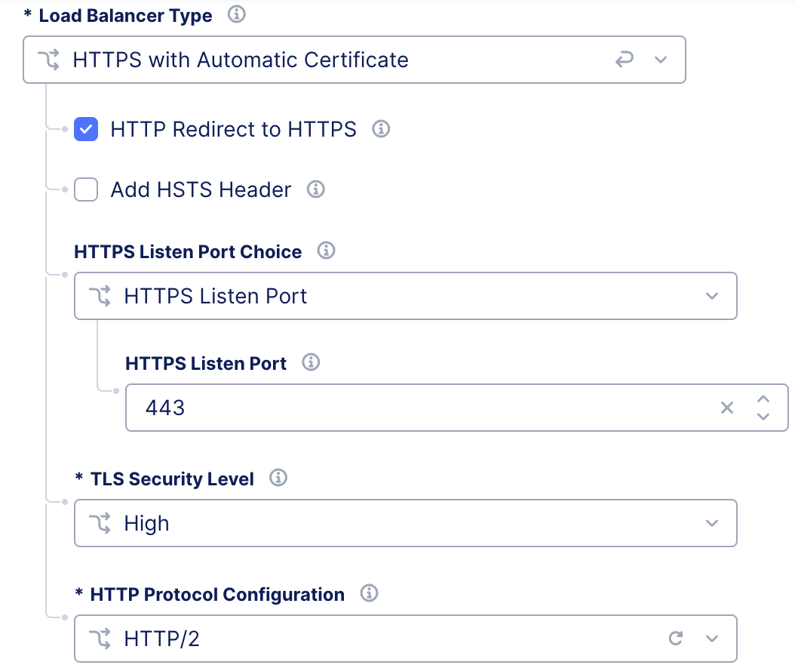Open the HTTP Protocol Configuration dropdown
Screen dimensions: 795x668
pyautogui.click(x=711, y=638)
